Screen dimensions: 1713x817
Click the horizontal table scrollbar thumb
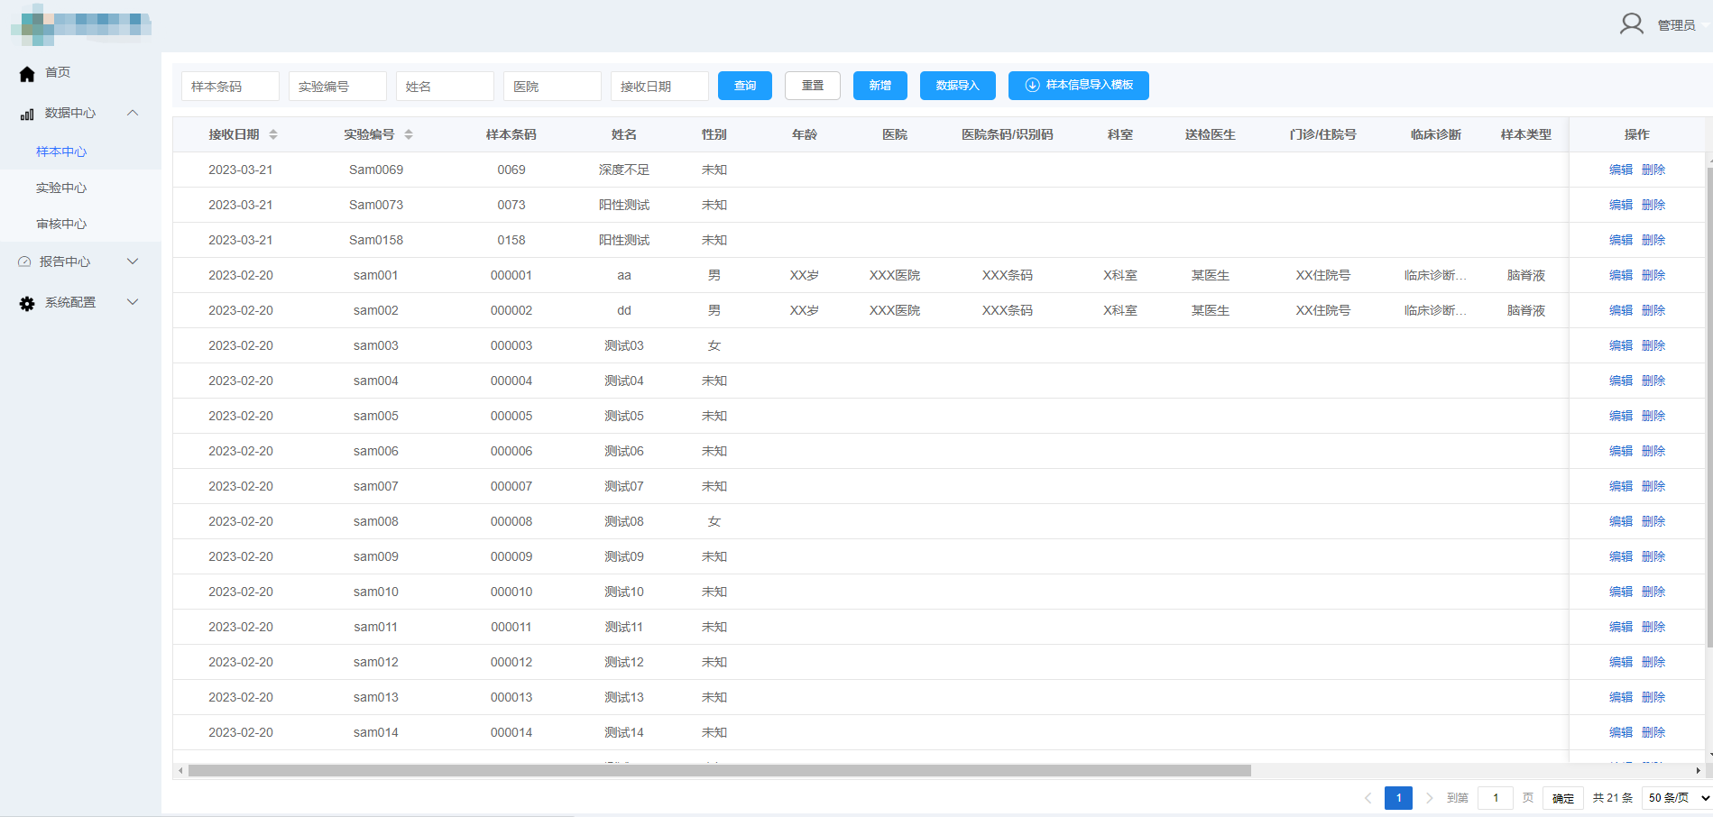click(720, 770)
